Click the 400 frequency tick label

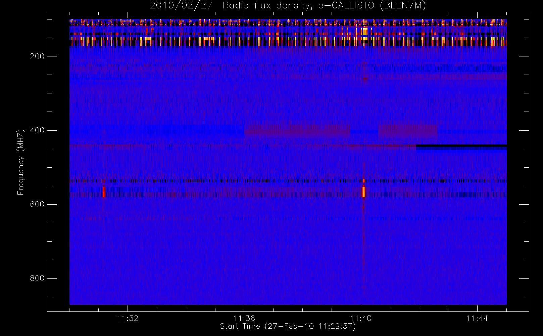coord(37,130)
